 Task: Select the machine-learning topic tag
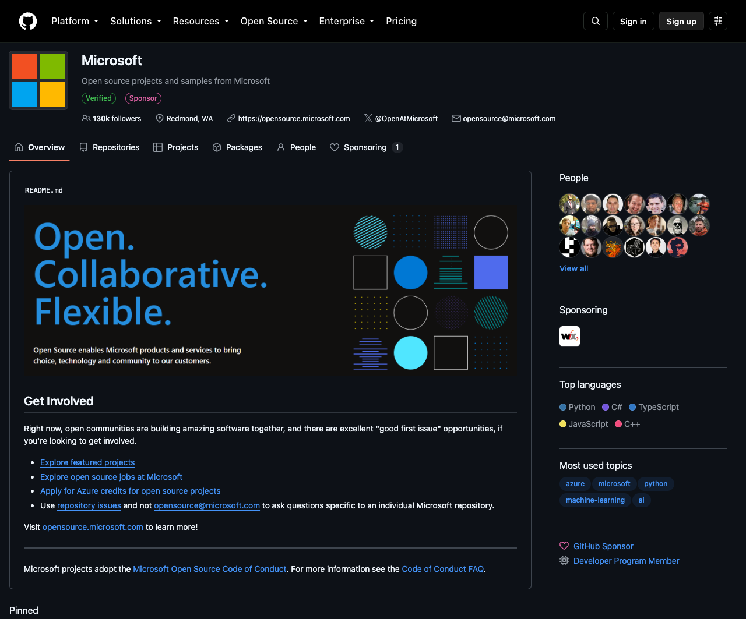(595, 500)
